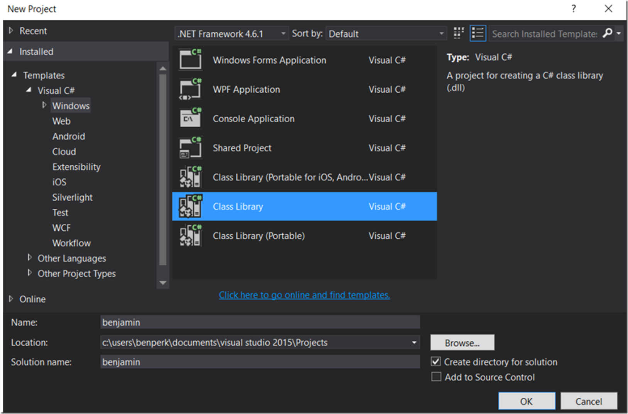Viewport: 628px width, 414px height.
Task: Select the Class Library Portable iOS Android icon
Action: point(191,177)
